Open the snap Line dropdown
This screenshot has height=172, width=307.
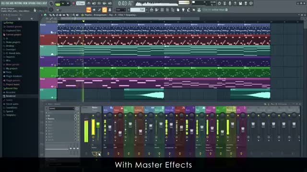click(x=120, y=10)
